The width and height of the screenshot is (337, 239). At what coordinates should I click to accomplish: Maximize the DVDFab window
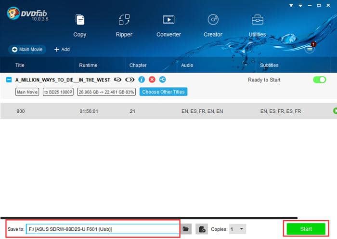click(319, 5)
